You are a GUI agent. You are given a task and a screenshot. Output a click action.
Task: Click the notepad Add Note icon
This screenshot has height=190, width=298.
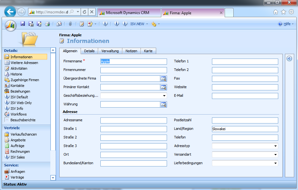(x=82, y=24)
